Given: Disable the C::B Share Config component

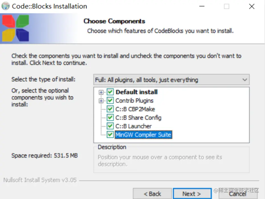Looking at the screenshot, I should pos(110,118).
